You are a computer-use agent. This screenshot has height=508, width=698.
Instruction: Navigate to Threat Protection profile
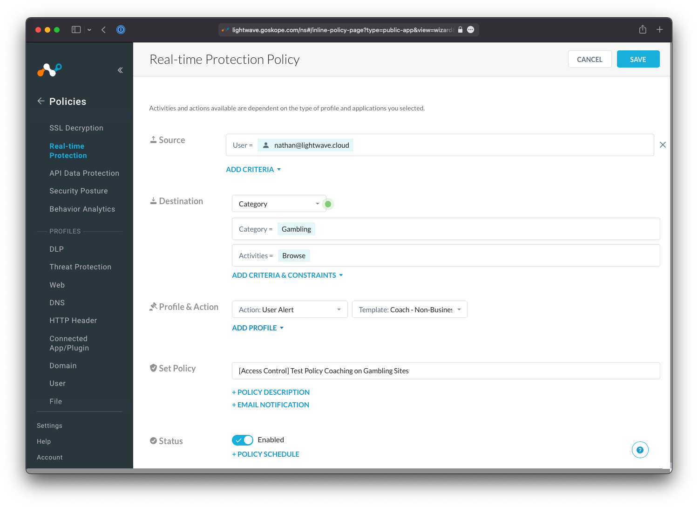tap(81, 267)
